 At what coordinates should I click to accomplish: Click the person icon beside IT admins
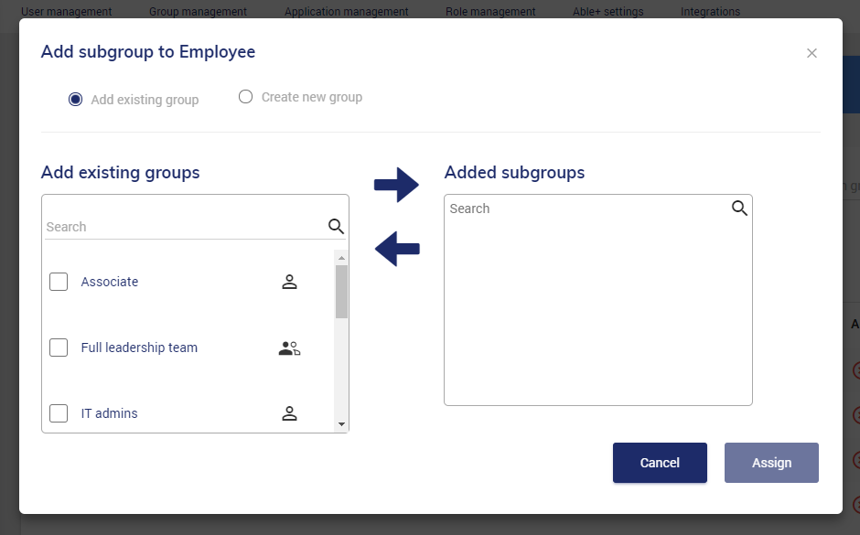(x=289, y=413)
